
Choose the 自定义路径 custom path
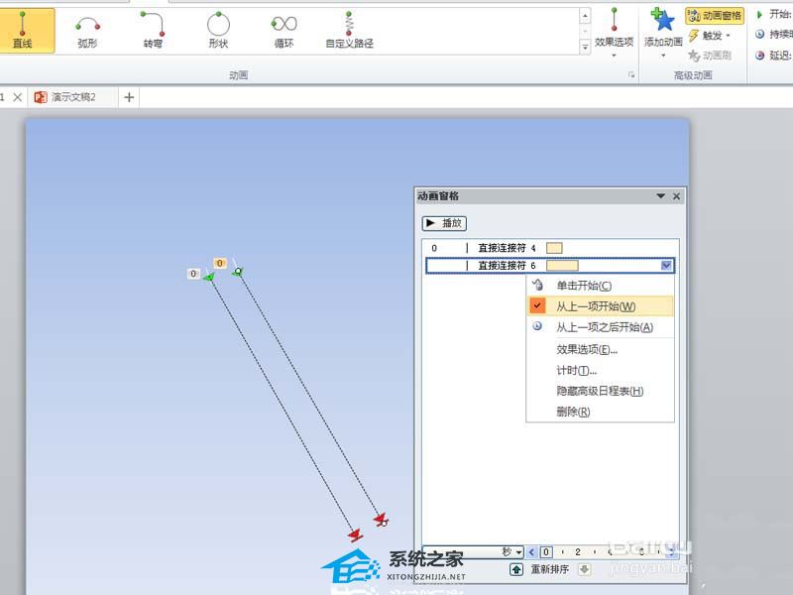[x=349, y=29]
